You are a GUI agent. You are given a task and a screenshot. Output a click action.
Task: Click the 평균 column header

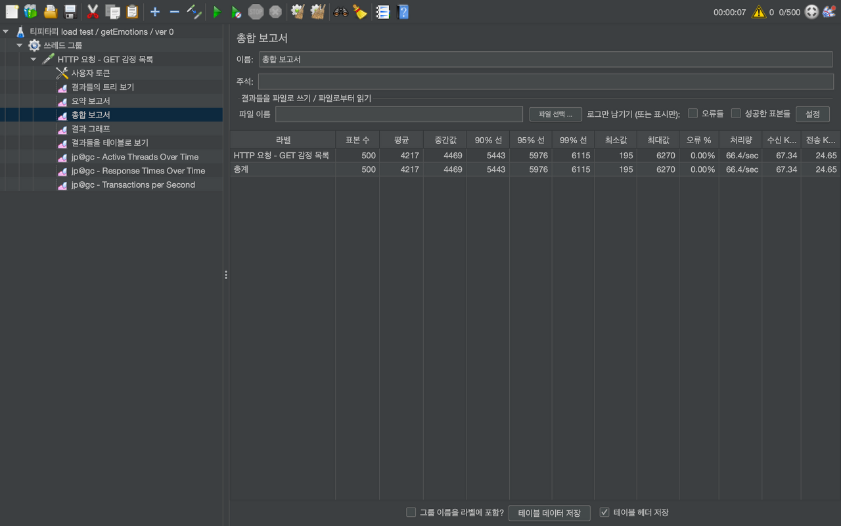click(x=401, y=140)
